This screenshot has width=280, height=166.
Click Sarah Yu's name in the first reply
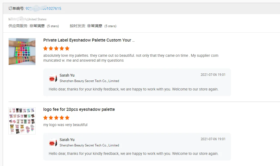click(67, 75)
